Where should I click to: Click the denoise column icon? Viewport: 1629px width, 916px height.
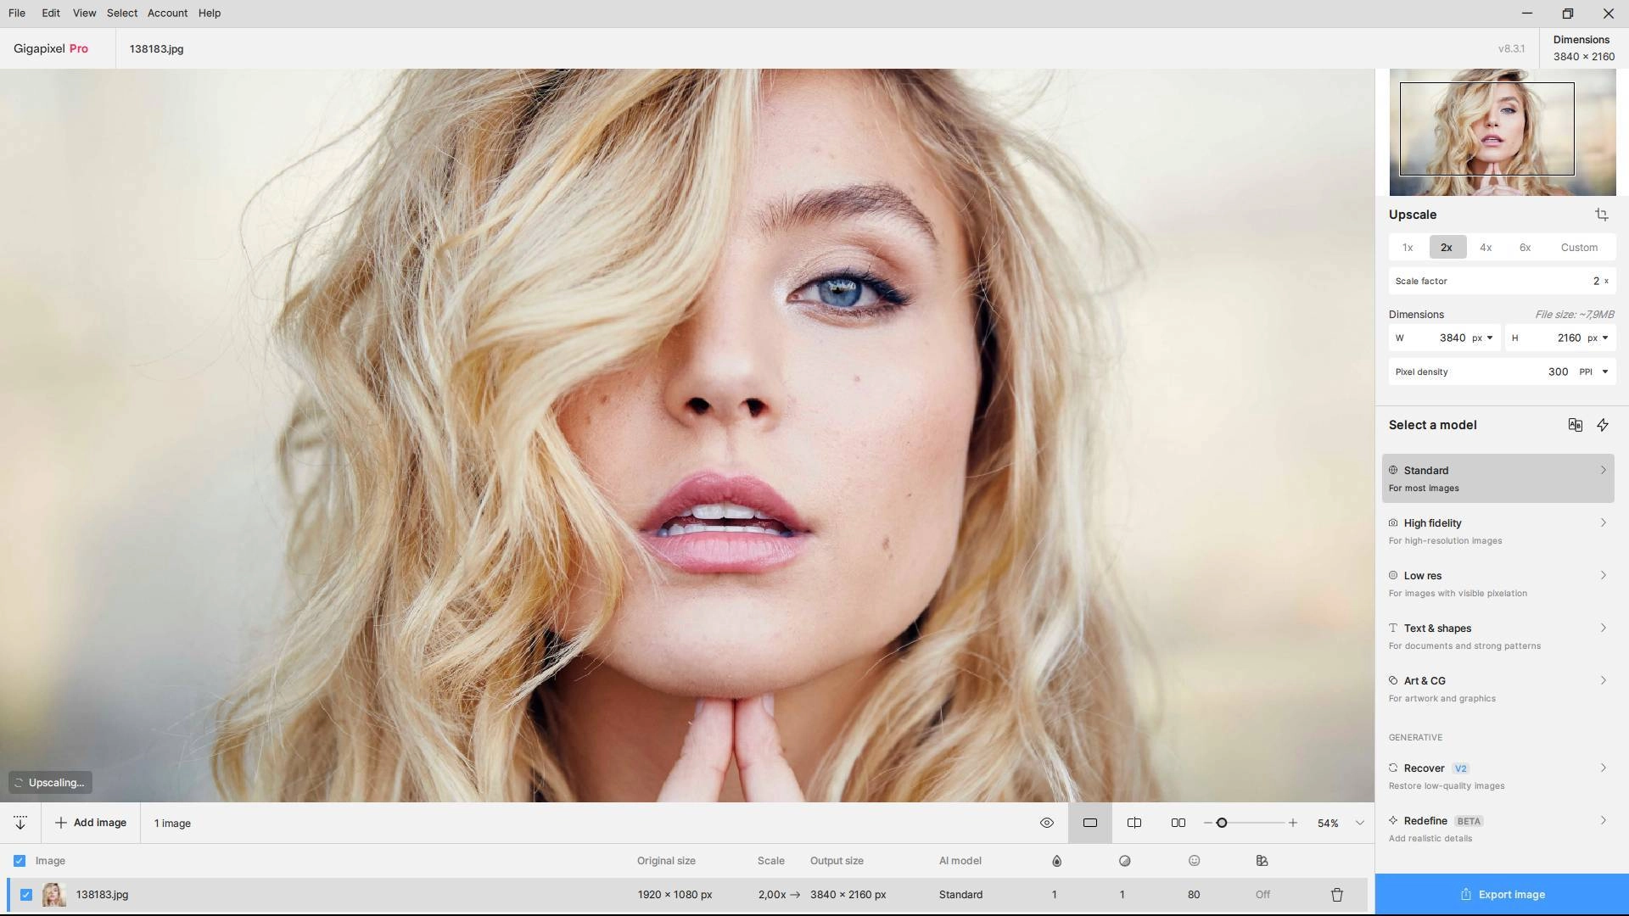tap(1125, 861)
